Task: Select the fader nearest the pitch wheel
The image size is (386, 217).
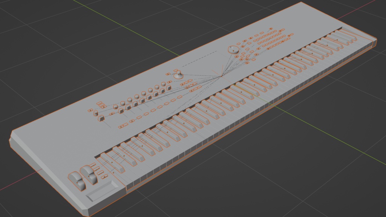Action: click(x=101, y=118)
